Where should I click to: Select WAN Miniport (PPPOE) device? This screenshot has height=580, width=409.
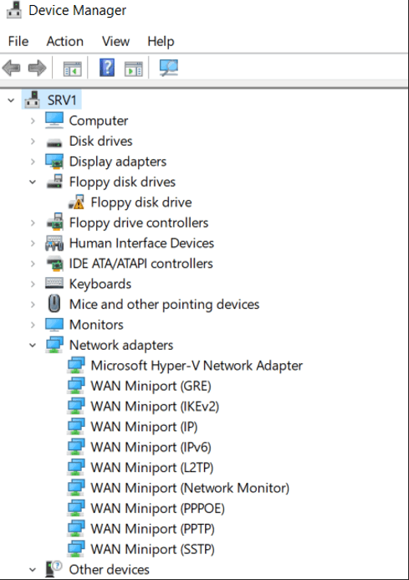tap(157, 508)
